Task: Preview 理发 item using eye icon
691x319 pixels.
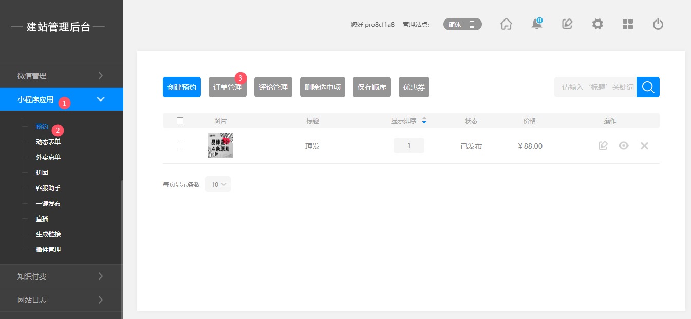Action: [624, 146]
